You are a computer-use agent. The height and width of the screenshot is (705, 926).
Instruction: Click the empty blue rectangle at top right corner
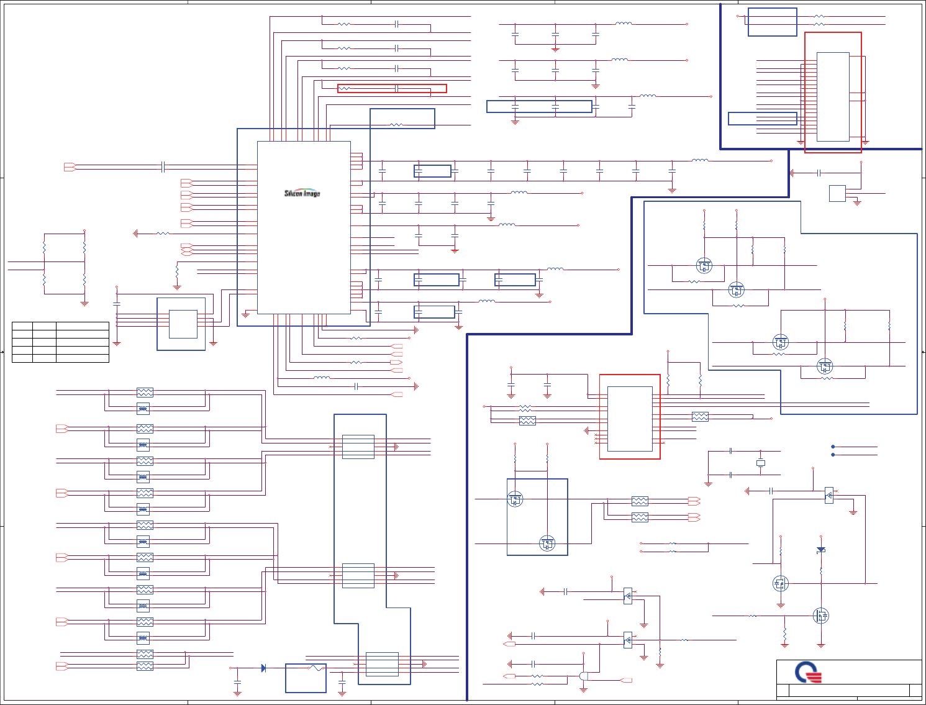pyautogui.click(x=773, y=22)
